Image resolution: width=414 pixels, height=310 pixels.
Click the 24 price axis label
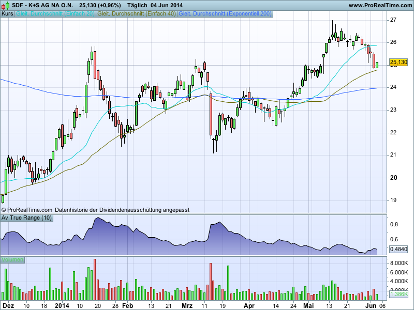393,87
